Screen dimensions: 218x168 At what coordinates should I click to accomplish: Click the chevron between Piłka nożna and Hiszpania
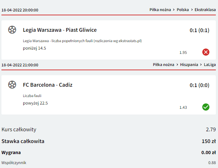pyautogui.click(x=177, y=65)
